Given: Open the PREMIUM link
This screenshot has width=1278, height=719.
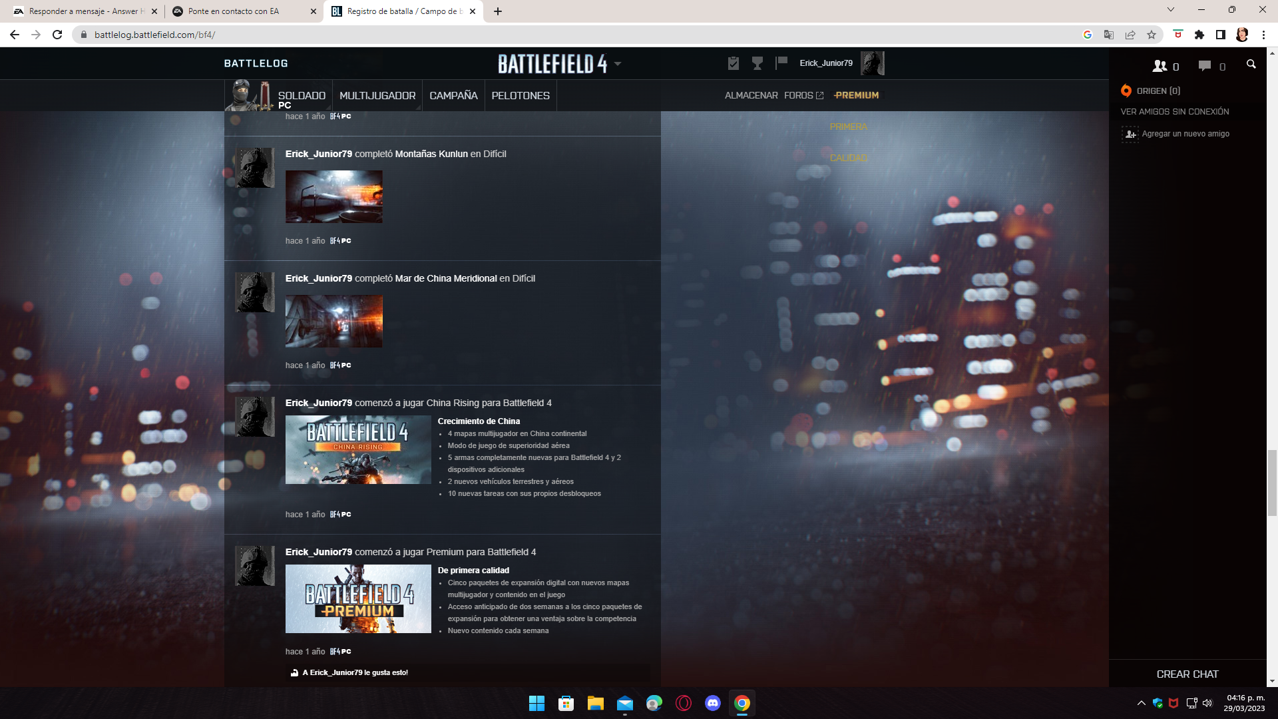Looking at the screenshot, I should [856, 95].
